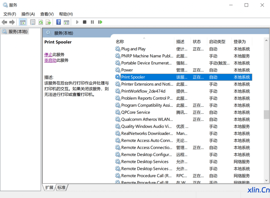Image resolution: width=270 pixels, height=198 pixels.
Task: Sort by the 名称 column header
Action: click(x=144, y=42)
